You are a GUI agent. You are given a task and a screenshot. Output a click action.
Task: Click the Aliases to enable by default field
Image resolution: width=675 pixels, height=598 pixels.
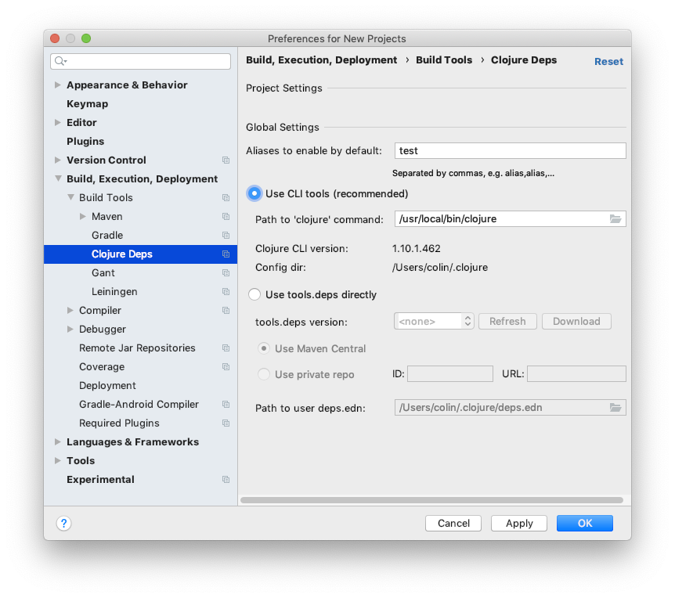coord(510,150)
